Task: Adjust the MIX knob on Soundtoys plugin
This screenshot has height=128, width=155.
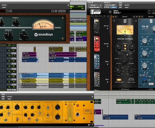Action: (24, 36)
